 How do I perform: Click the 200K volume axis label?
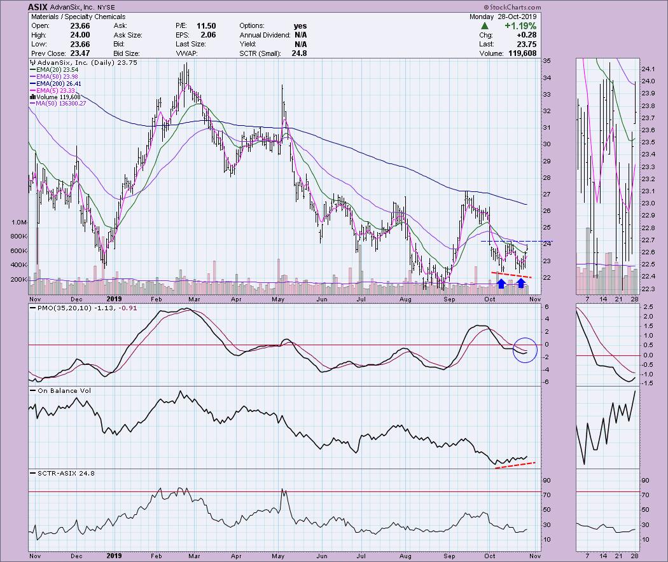click(18, 280)
